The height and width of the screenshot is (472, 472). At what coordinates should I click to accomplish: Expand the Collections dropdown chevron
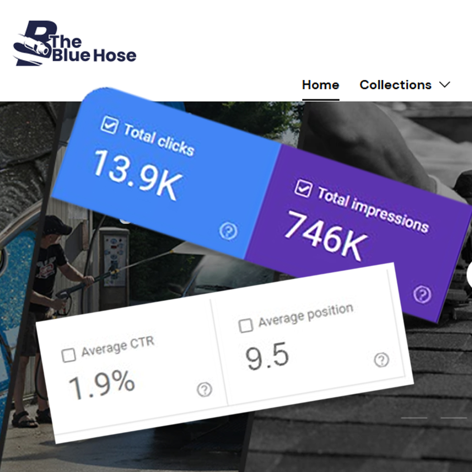click(x=445, y=84)
